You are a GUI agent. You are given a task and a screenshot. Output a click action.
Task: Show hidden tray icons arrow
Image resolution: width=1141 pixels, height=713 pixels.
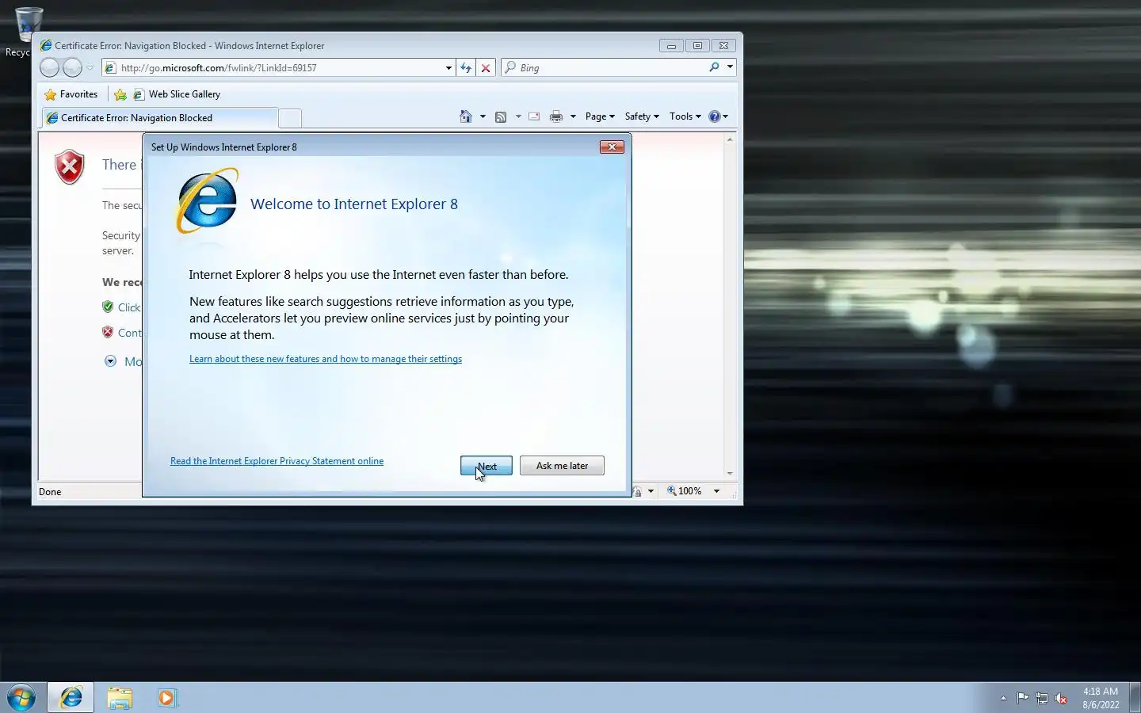(1003, 698)
